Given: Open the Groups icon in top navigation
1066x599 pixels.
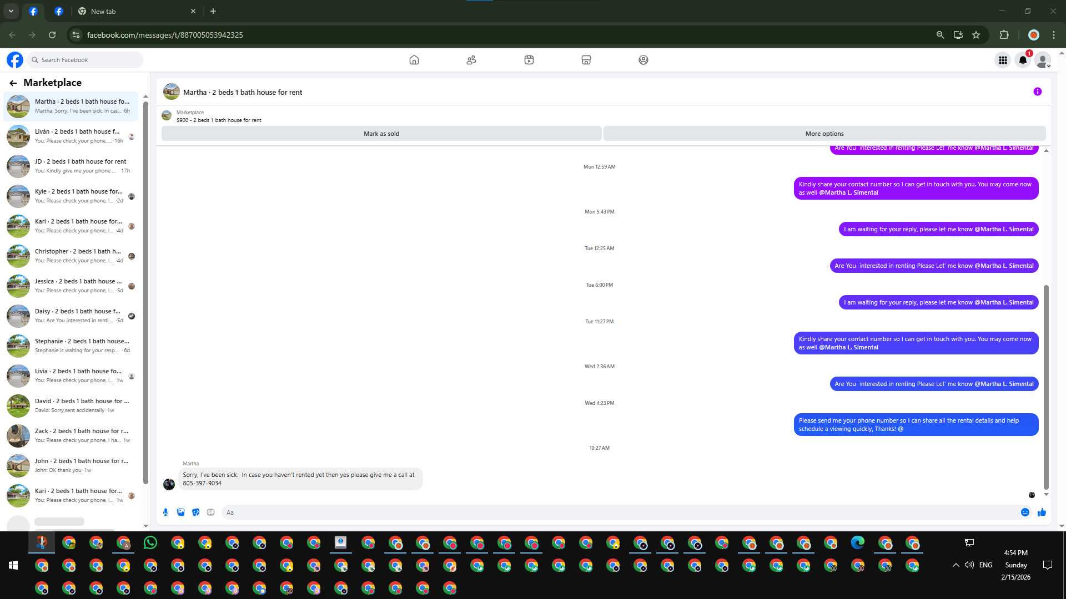Looking at the screenshot, I should coord(643,60).
